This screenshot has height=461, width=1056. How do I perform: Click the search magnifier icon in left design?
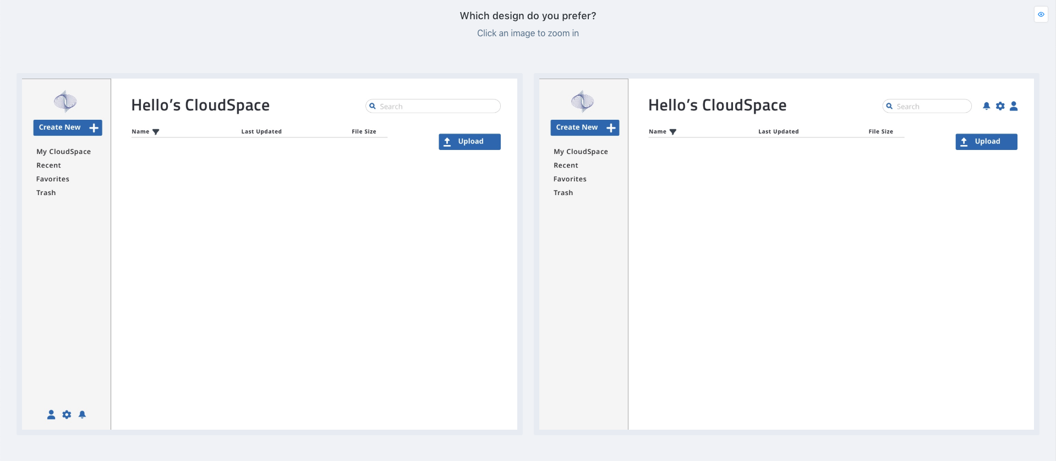click(x=373, y=106)
